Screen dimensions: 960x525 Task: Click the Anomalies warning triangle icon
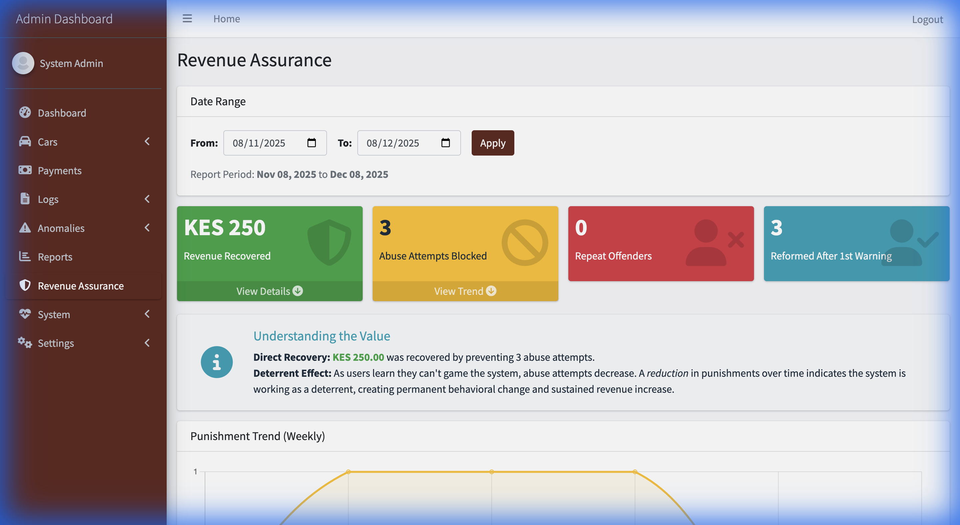tap(25, 228)
